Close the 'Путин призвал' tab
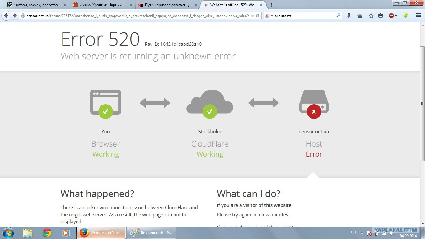The width and height of the screenshot is (425, 239). (x=197, y=5)
